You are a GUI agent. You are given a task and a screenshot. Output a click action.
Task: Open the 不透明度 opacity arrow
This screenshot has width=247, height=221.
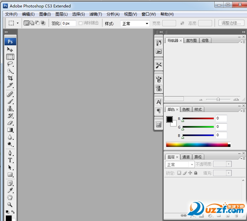point(229,164)
